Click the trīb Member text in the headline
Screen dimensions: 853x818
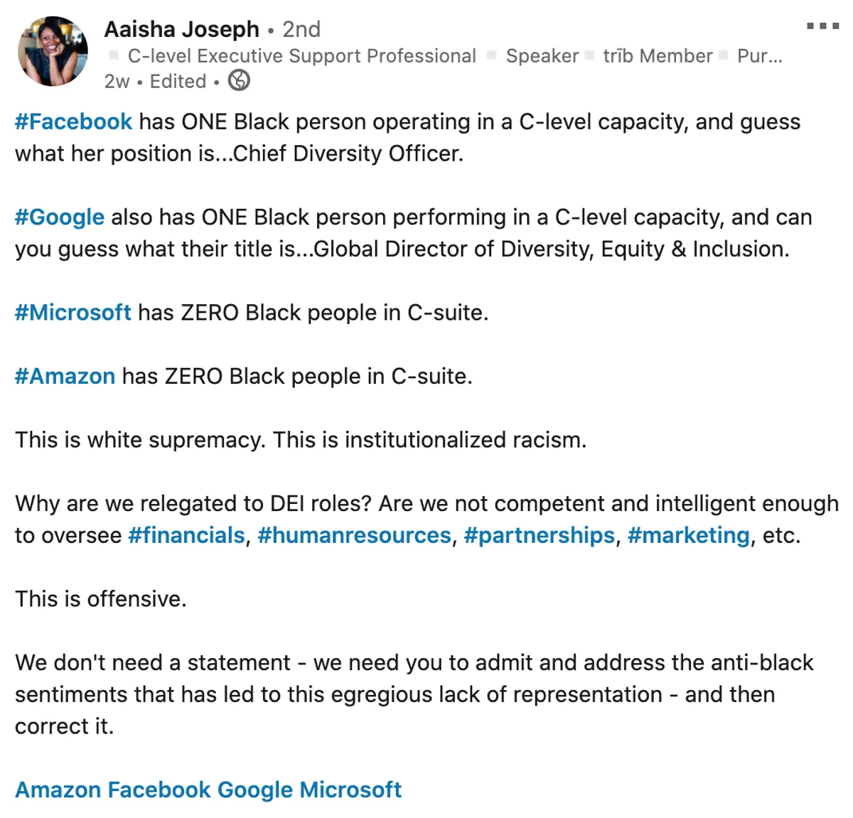point(658,56)
